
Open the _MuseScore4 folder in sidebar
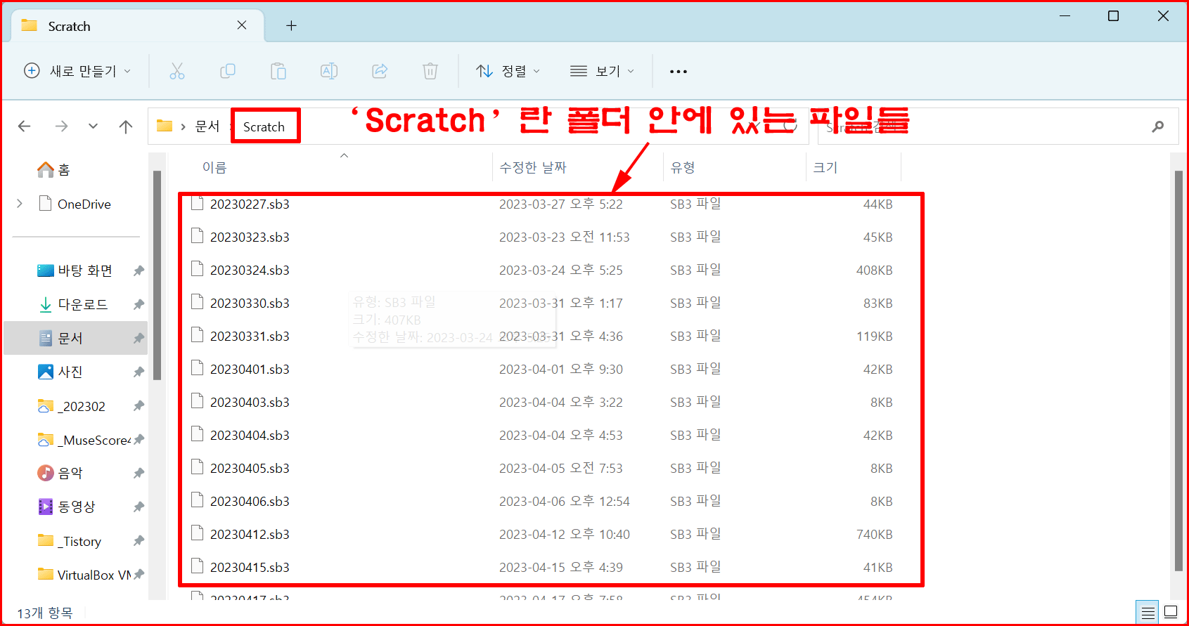[84, 440]
